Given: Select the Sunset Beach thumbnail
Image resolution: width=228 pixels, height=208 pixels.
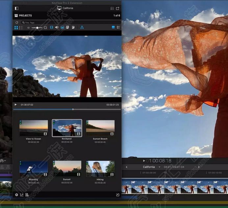Looking at the screenshot, I should tap(100, 128).
